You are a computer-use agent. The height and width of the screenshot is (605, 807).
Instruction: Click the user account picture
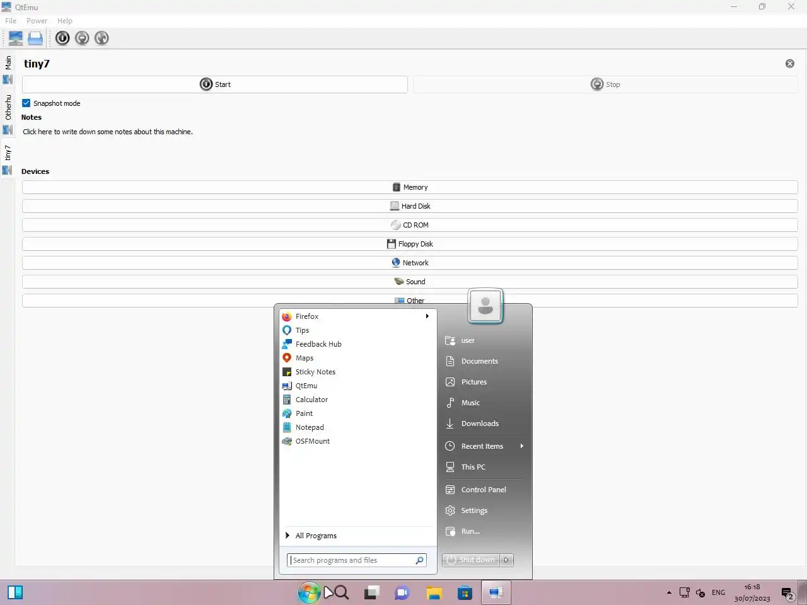(485, 306)
